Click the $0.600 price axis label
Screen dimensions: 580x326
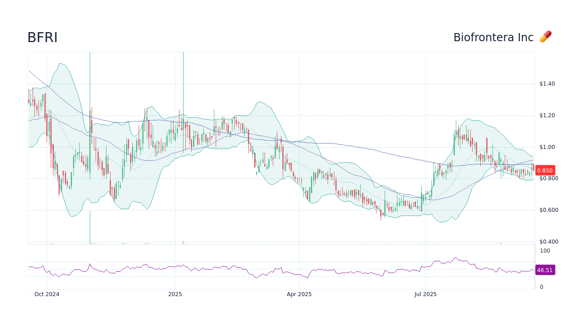[549, 210]
